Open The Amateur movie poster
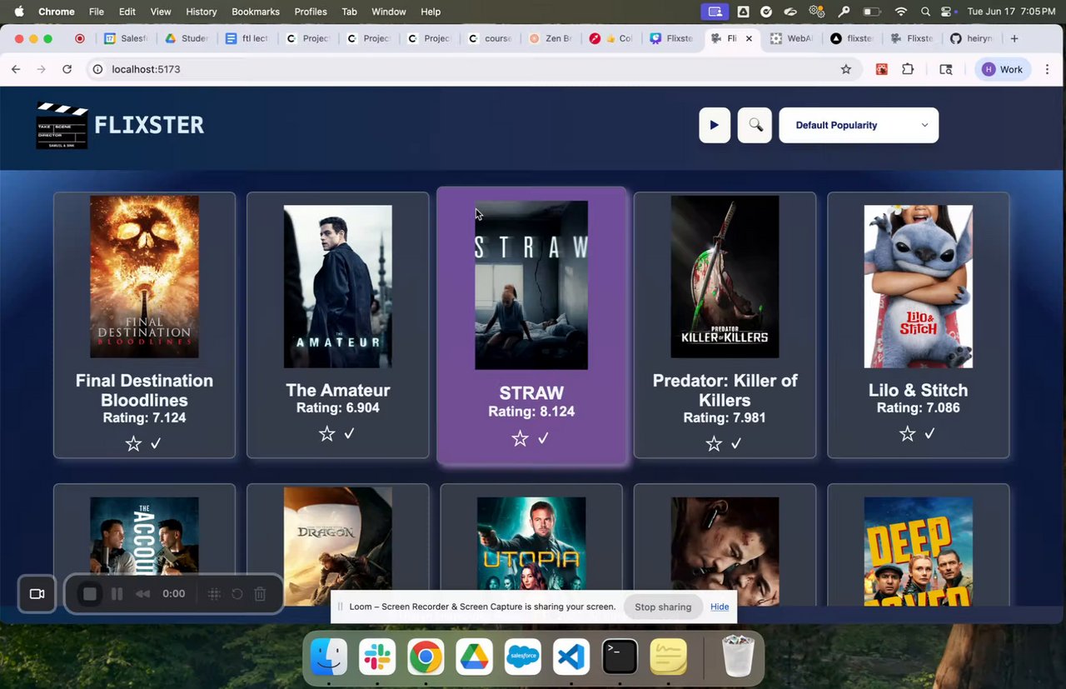Image resolution: width=1066 pixels, height=689 pixels. tap(337, 287)
